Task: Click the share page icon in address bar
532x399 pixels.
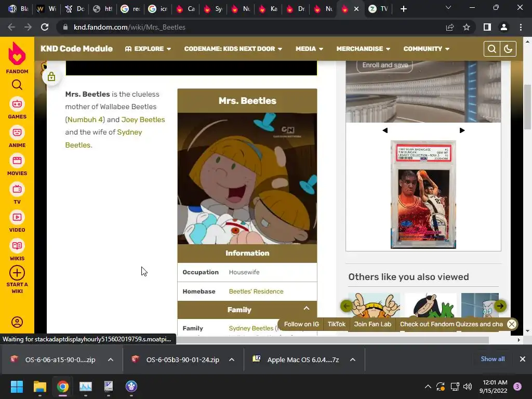Action: click(x=450, y=27)
